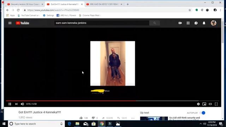
Task: Switch to the Kenneka Jenkins 36 Hour tab
Action: coord(25,4)
